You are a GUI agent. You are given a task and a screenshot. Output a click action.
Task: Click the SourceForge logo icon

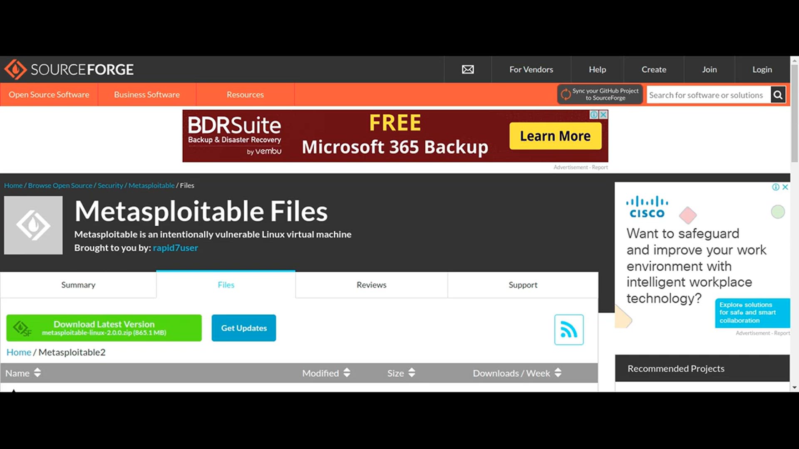pos(16,69)
